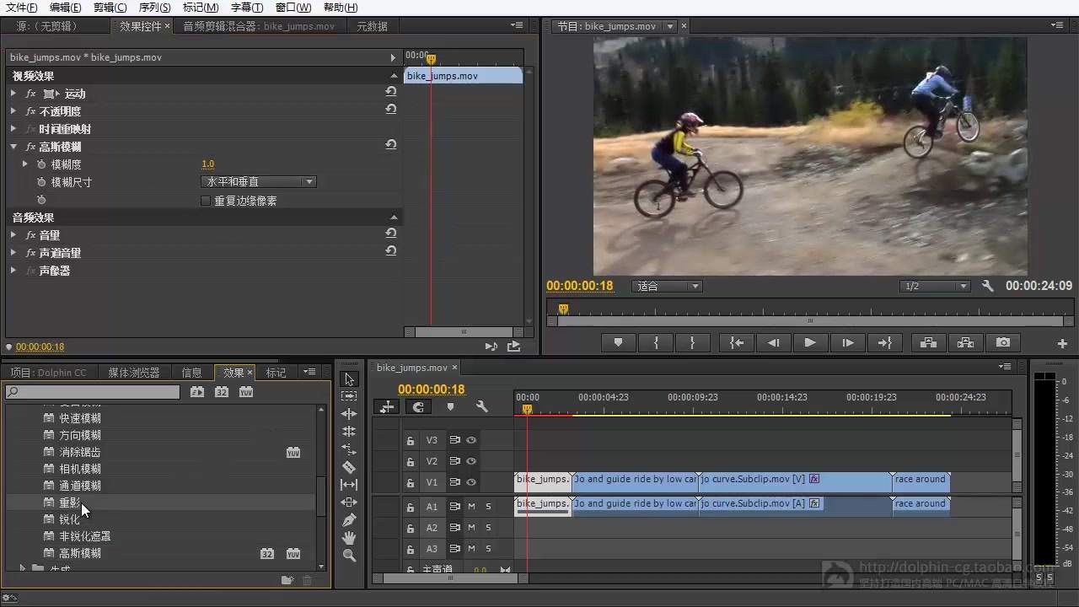The image size is (1079, 607).
Task: Expand the Volume audio effect
Action: click(13, 235)
